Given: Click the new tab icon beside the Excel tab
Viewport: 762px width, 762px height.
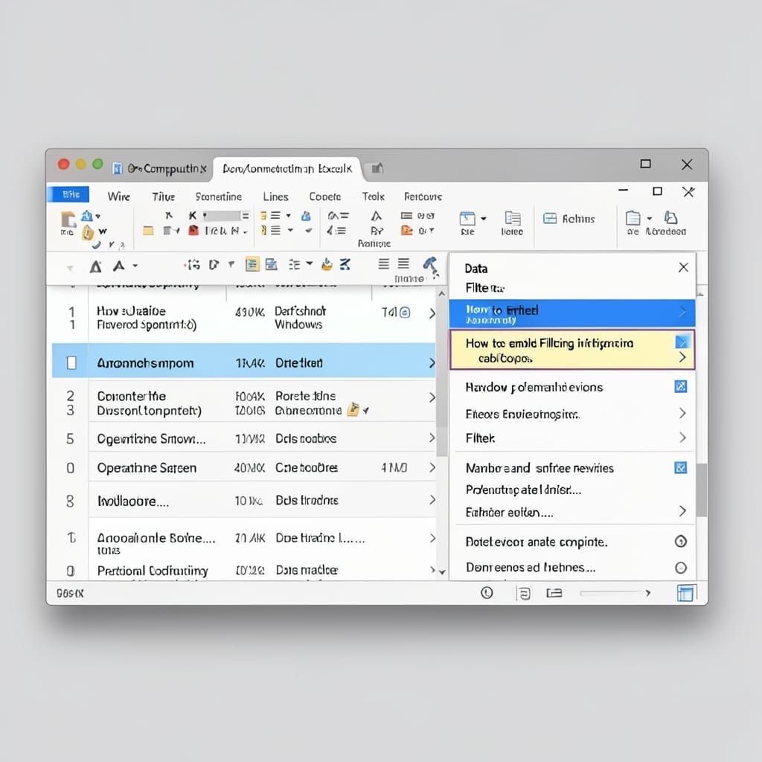Looking at the screenshot, I should click(377, 169).
